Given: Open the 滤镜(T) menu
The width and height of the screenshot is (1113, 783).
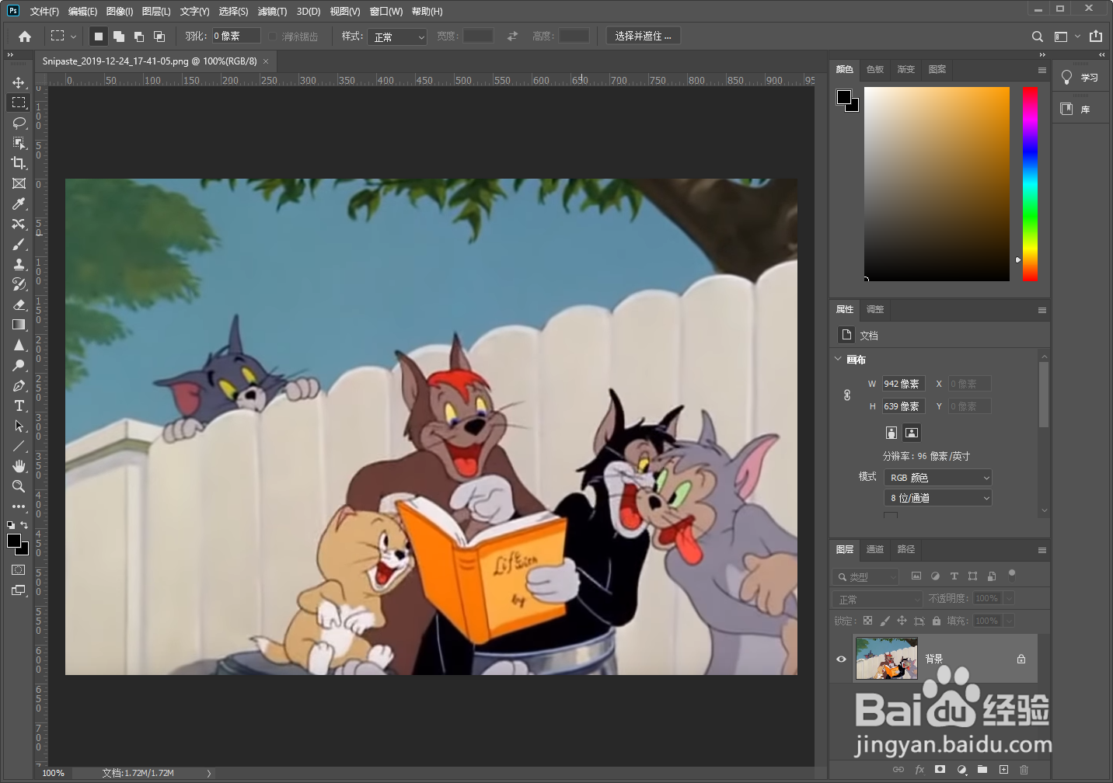Looking at the screenshot, I should pyautogui.click(x=272, y=11).
